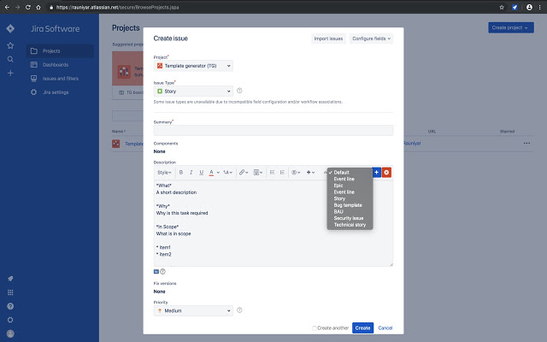Open the user profile avatar
The height and width of the screenshot is (342, 547).
(10, 333)
